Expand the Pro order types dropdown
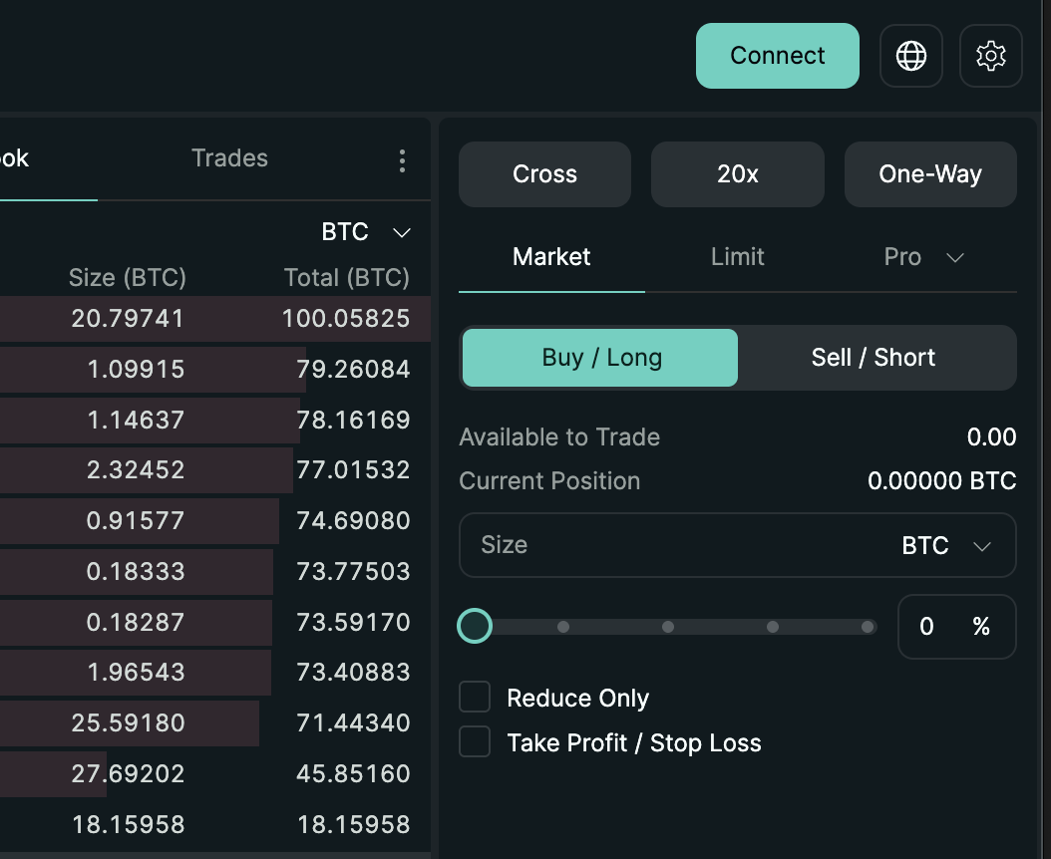 pos(923,257)
